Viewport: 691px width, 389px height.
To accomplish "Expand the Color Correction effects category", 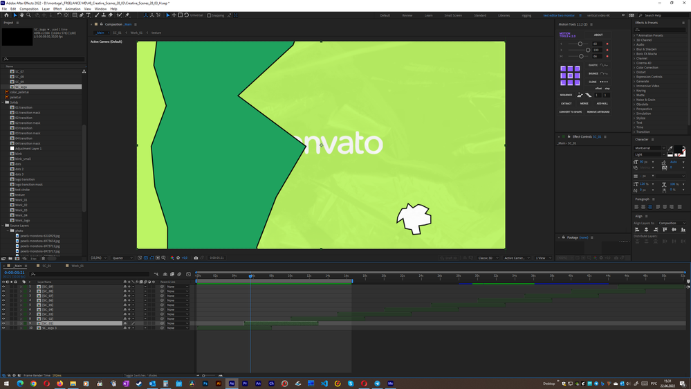I will point(634,67).
